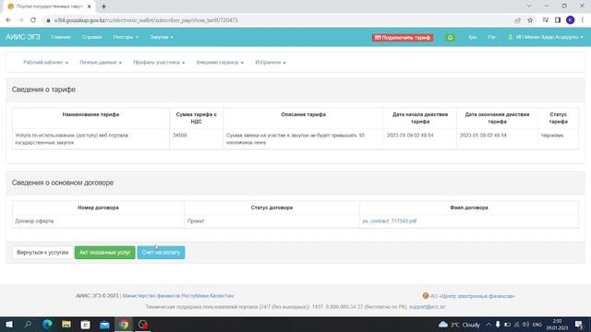The height and width of the screenshot is (332, 591).
Task: Go back in the browser
Action: tap(8, 20)
